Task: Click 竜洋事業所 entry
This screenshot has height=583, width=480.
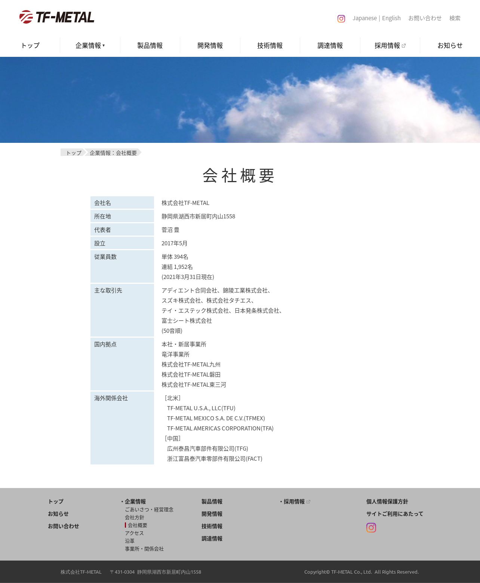Action: coord(176,354)
